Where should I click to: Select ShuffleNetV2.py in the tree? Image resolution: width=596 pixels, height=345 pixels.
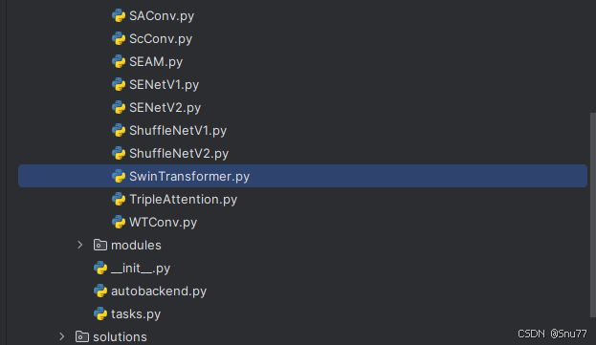click(x=179, y=154)
